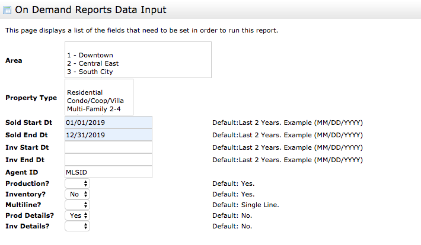Image resolution: width=421 pixels, height=245 pixels.
Task: Choose 'Condo/Coop/Villa' in the Property Type list
Action: click(x=95, y=101)
